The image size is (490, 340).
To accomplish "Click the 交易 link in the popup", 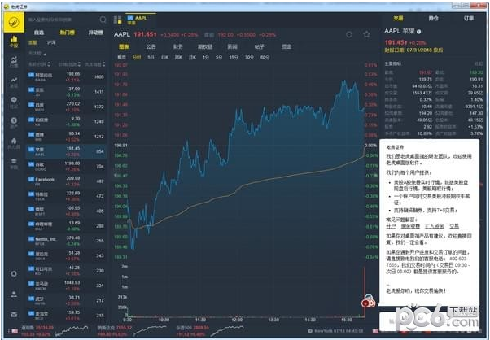I will point(454,226).
